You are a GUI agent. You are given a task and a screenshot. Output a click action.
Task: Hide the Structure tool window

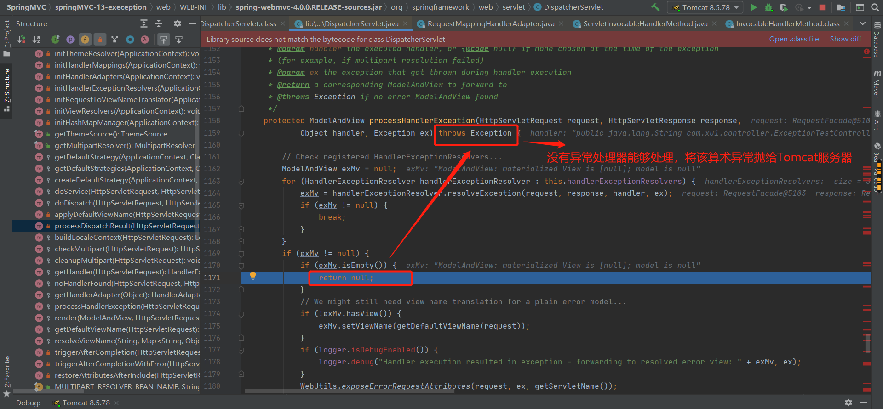[x=192, y=23]
